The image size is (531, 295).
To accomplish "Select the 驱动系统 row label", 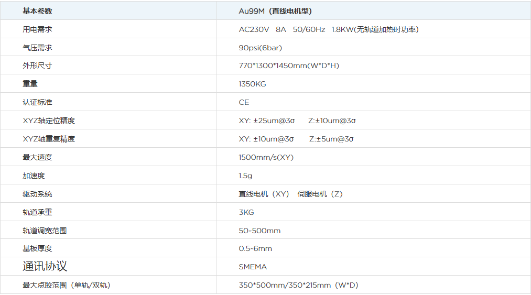I will (x=37, y=194).
